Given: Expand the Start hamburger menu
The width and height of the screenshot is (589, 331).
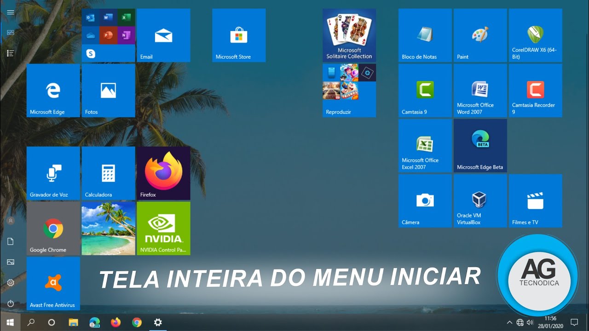Looking at the screenshot, I should point(11,12).
